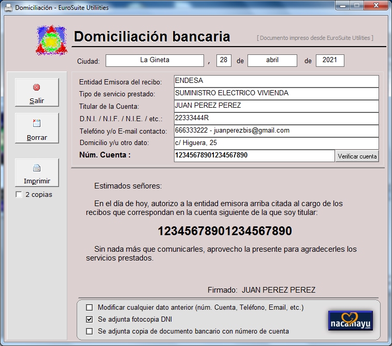Click the Verificar cuenta button

tap(357, 156)
